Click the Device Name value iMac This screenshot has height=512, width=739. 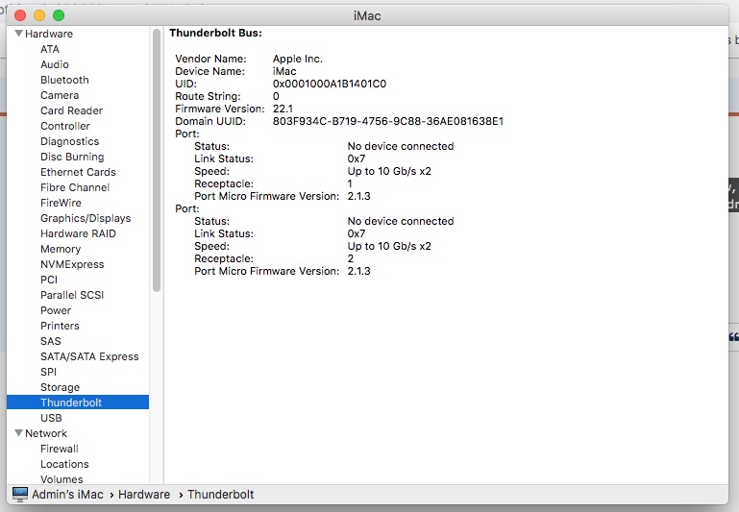coord(284,71)
